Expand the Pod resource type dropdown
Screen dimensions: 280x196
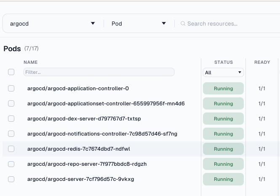[164, 24]
